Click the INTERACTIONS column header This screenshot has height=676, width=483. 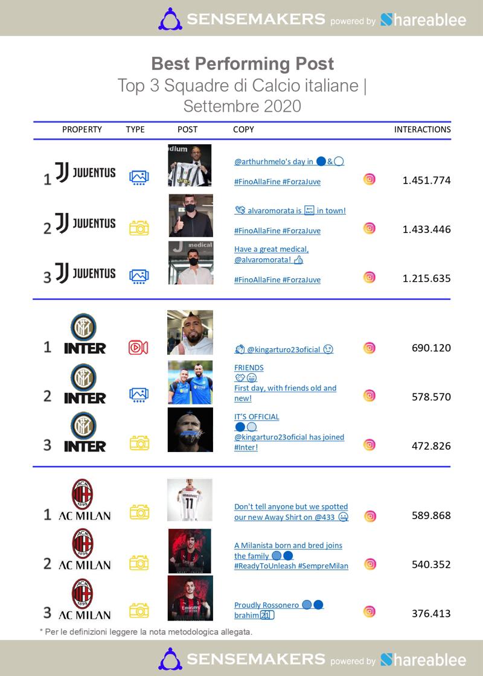(422, 129)
